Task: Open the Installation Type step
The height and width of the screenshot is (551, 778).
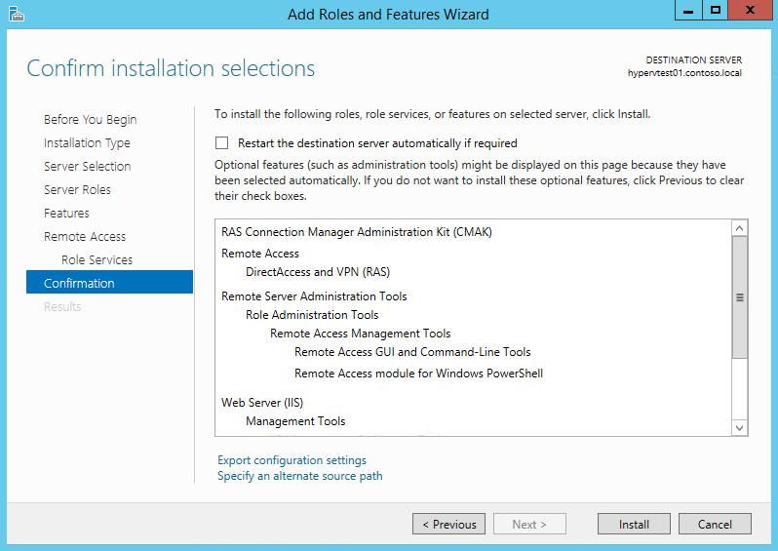Action: (x=87, y=143)
